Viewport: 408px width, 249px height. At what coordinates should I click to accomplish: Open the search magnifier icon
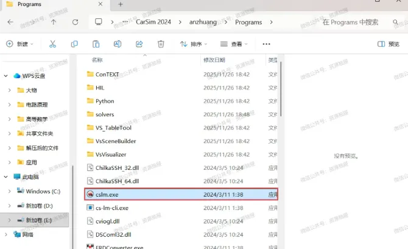395,22
